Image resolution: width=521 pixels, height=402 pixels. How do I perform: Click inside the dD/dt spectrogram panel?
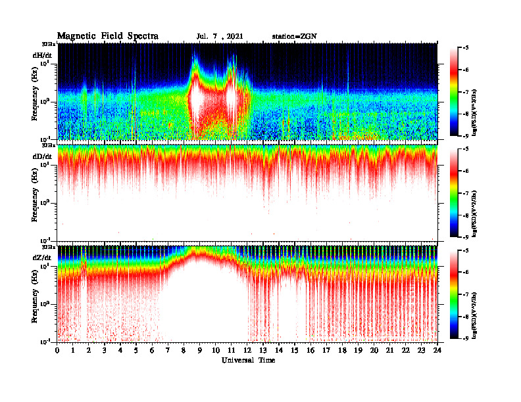tap(247, 193)
